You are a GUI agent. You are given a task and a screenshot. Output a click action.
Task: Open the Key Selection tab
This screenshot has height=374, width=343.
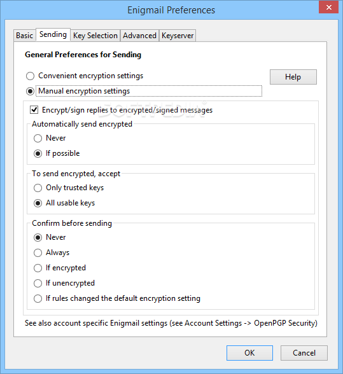(95, 36)
